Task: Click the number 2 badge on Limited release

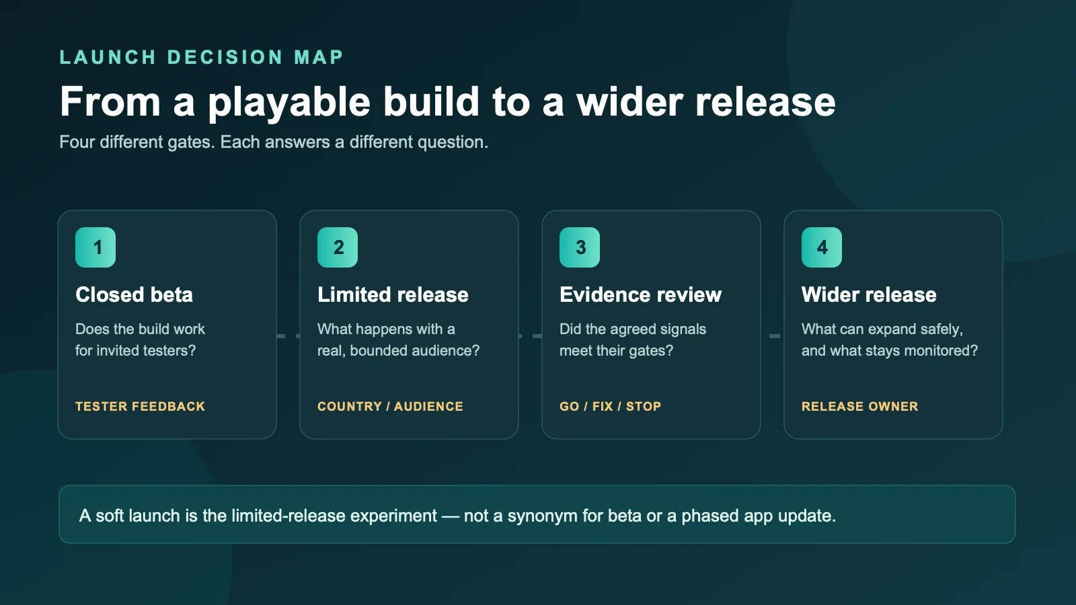Action: tap(338, 247)
